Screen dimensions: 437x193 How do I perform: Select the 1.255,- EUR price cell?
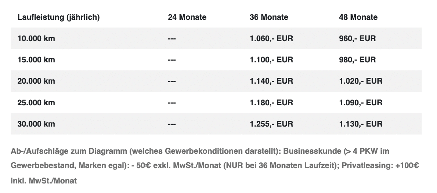271,124
